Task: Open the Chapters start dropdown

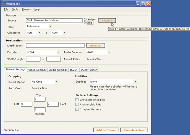Action: (33, 33)
